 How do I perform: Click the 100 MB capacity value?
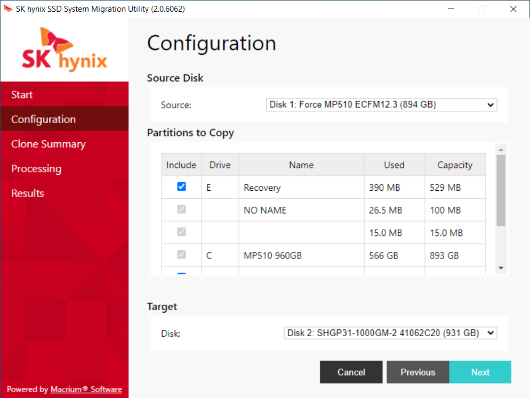tap(445, 210)
